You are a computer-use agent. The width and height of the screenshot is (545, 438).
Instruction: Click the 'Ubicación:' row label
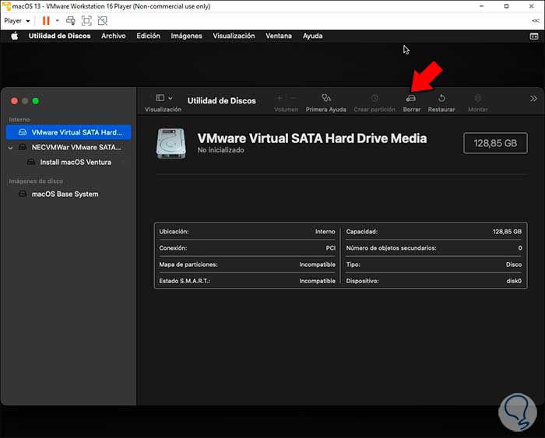[x=174, y=232]
